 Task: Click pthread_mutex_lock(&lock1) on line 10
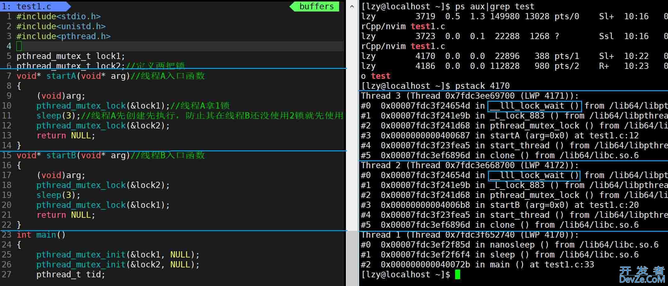[103, 106]
